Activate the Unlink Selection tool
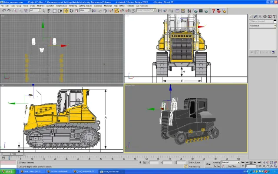 [x=21, y=11]
